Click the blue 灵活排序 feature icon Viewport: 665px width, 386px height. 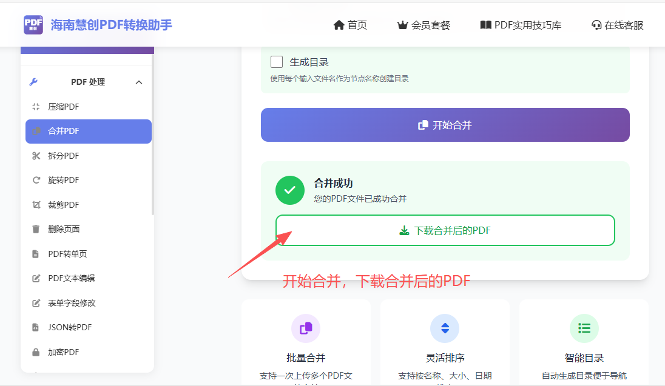point(445,328)
